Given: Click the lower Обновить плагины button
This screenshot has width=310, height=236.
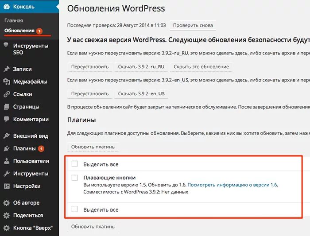Looking at the screenshot, I should point(93,227).
